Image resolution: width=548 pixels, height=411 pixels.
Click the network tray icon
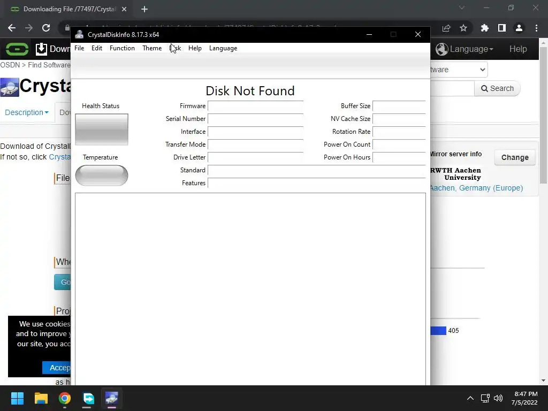[485, 398]
